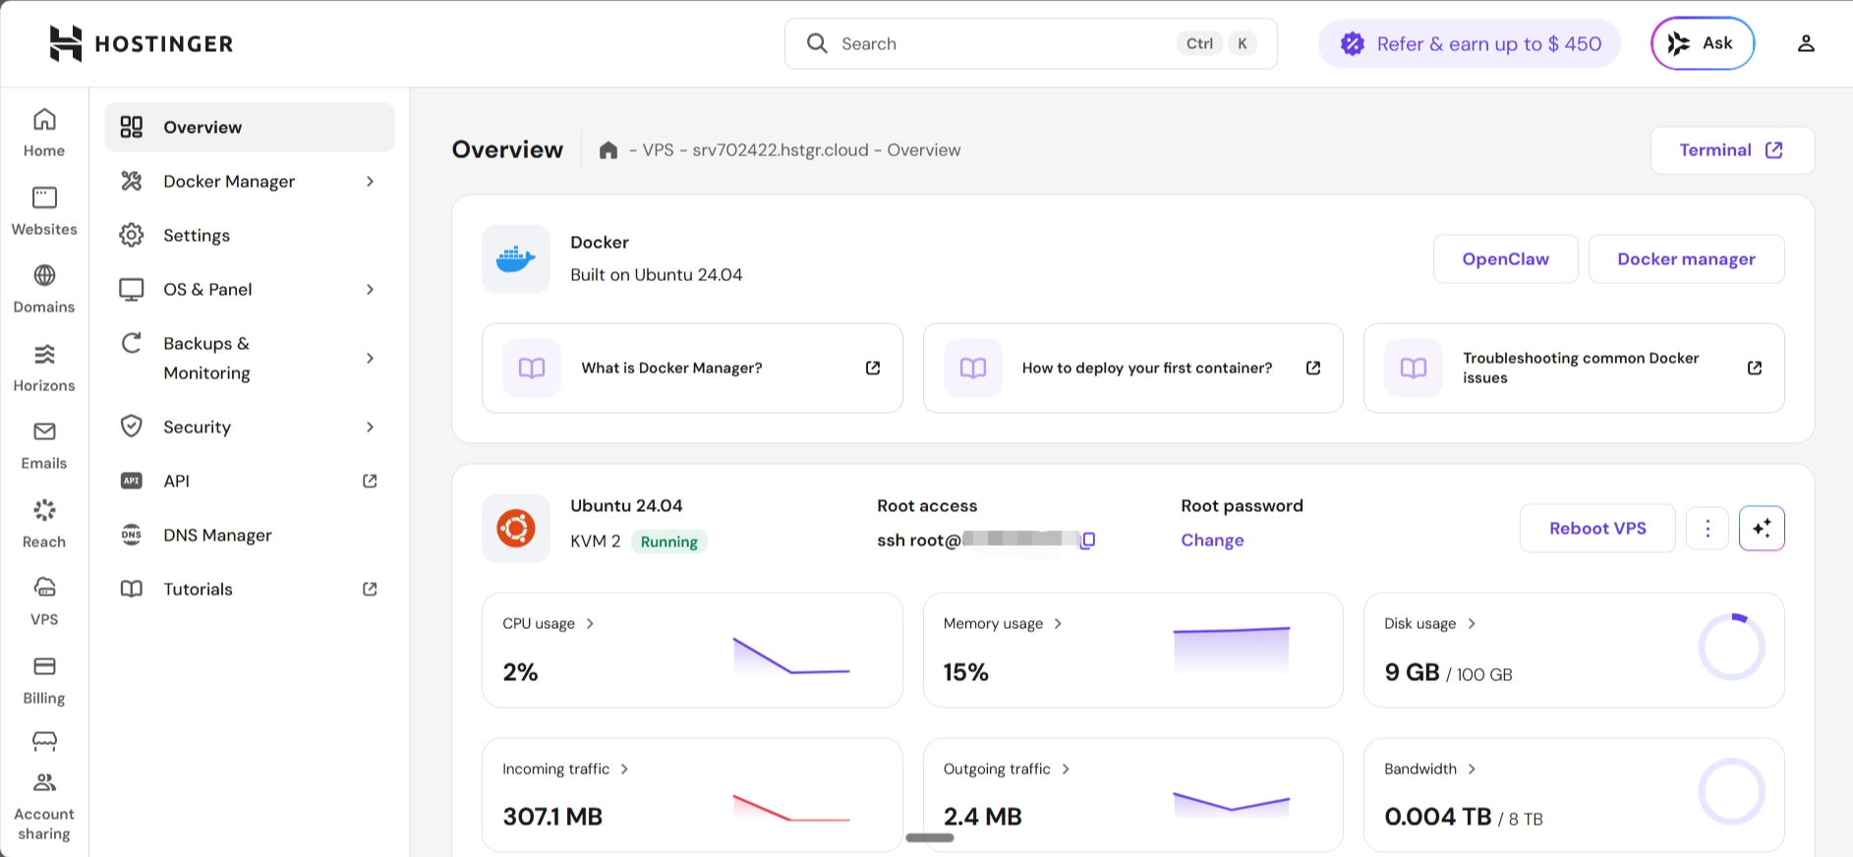Click the Docker whale icon
This screenshot has height=857, width=1853.
point(516,259)
